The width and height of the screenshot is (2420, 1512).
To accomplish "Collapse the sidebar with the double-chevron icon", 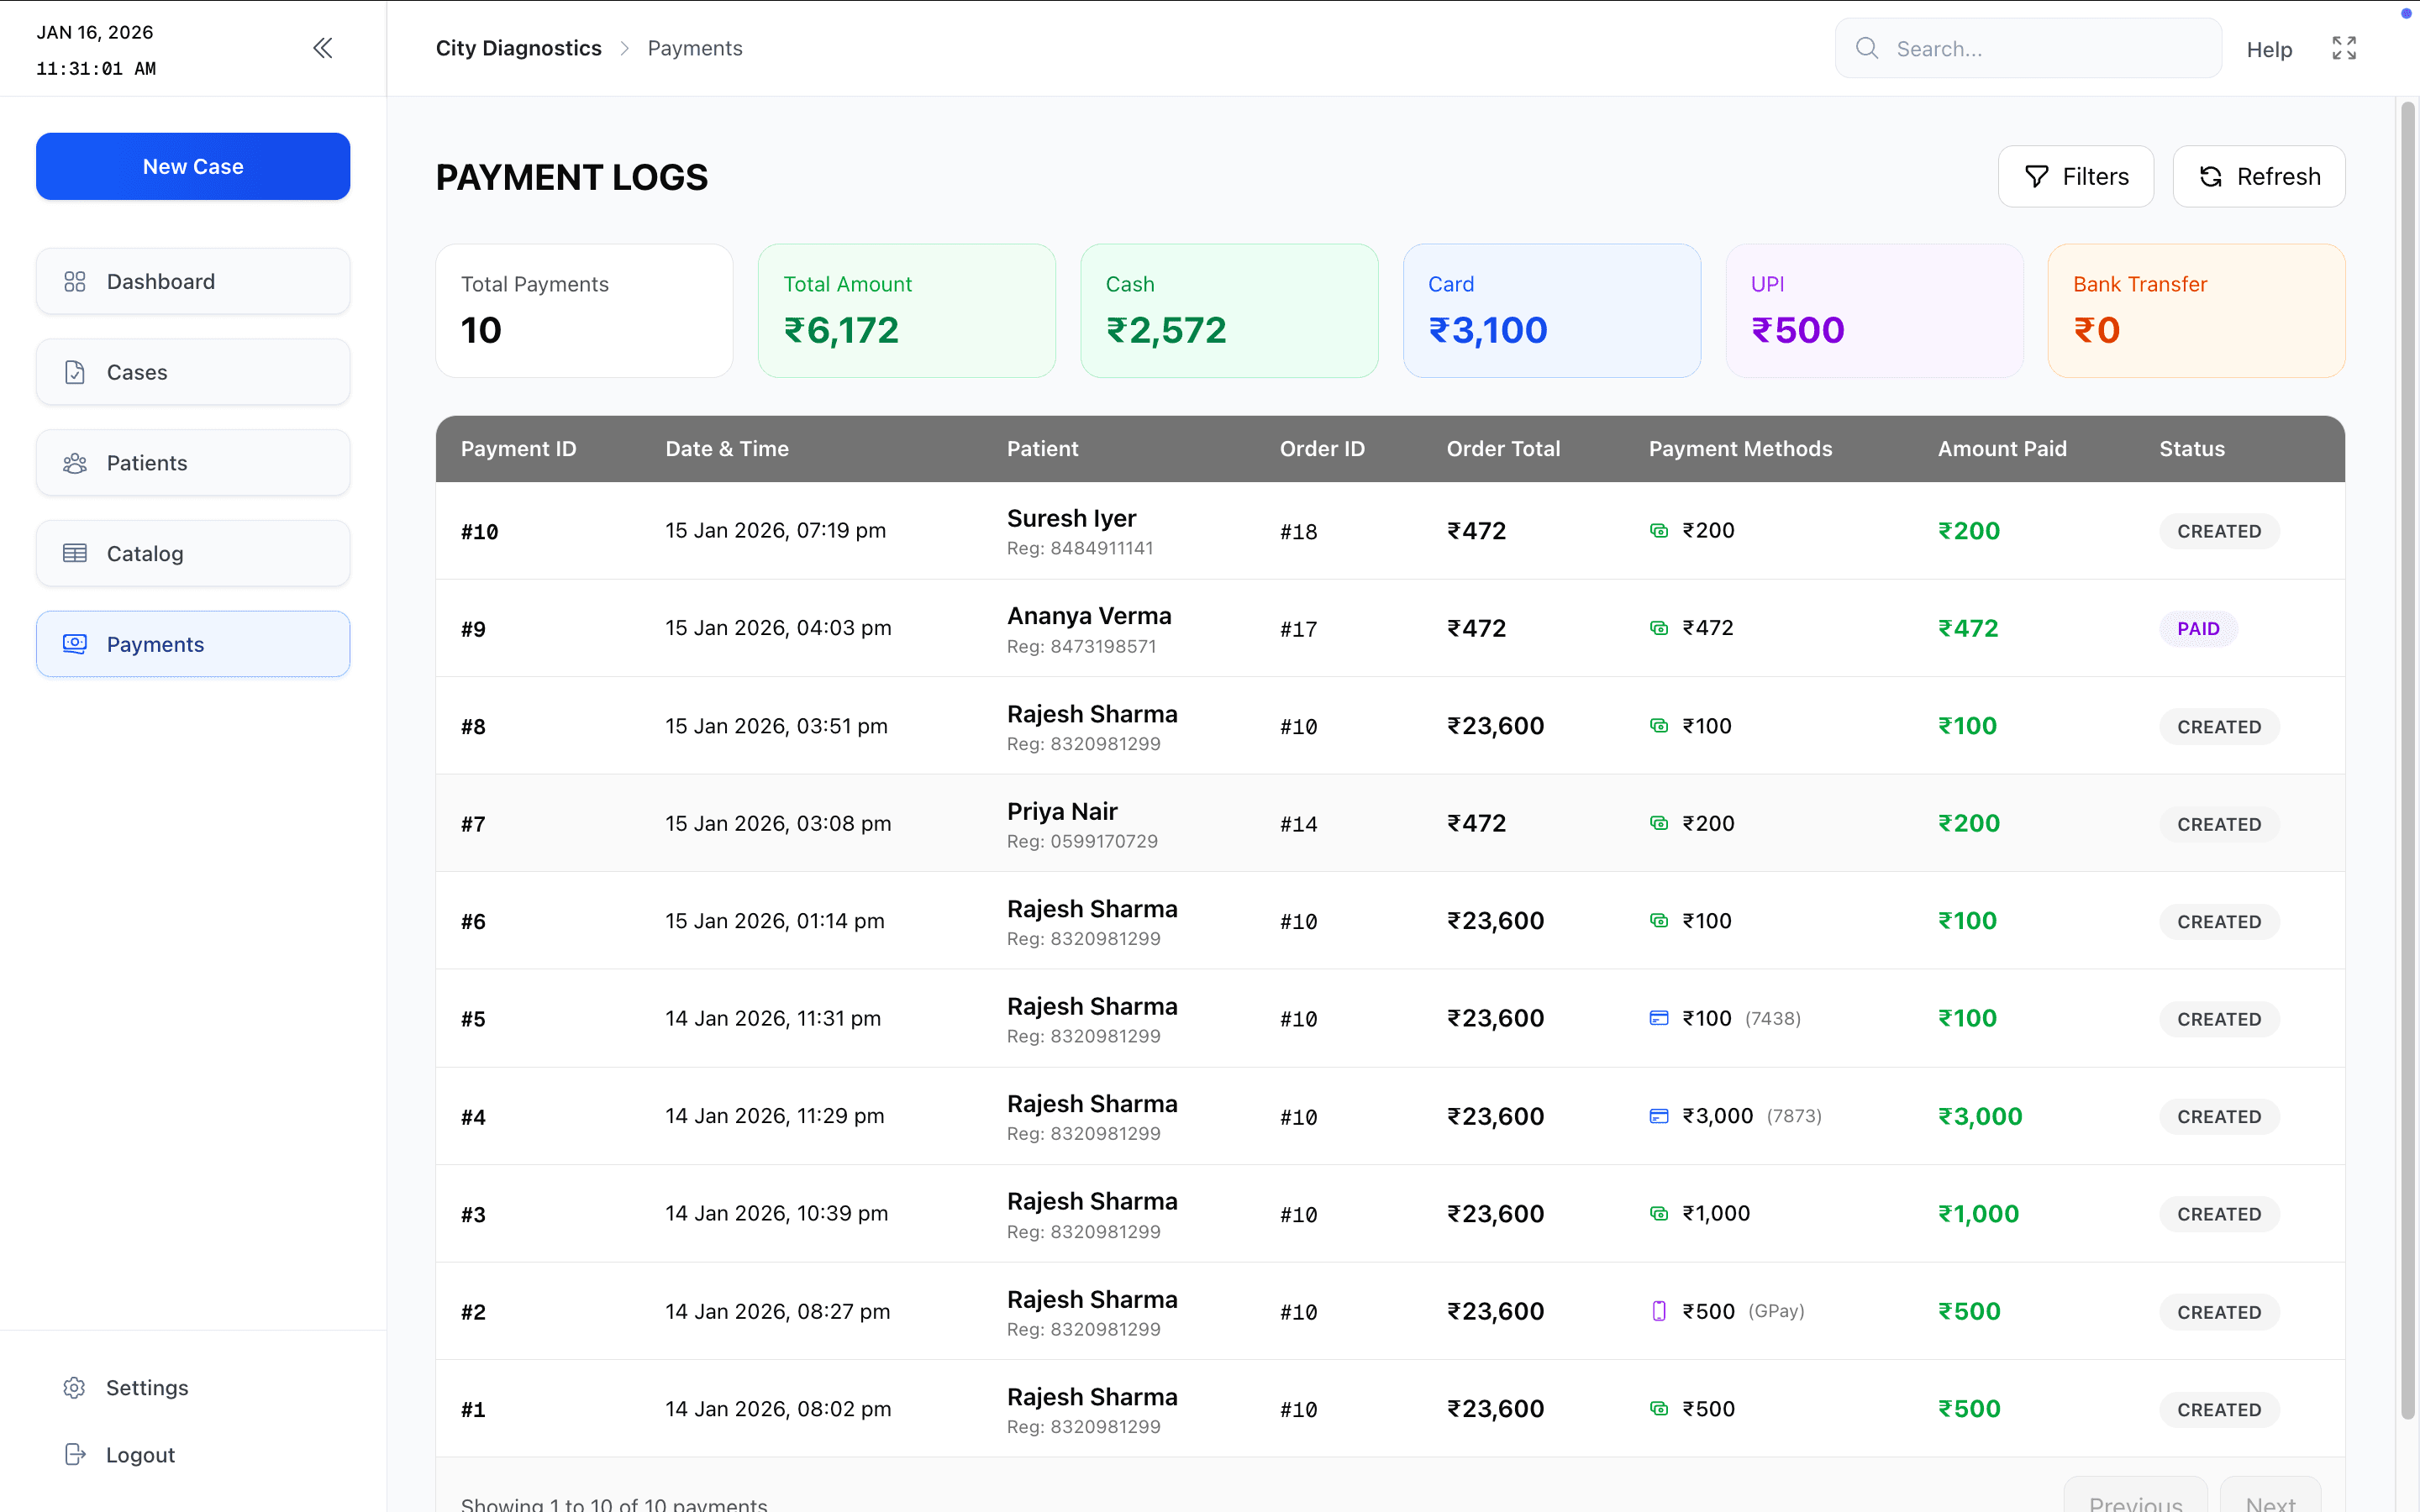I will pos(322,48).
